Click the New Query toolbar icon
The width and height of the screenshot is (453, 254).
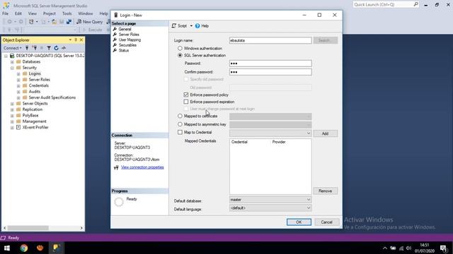pos(79,22)
